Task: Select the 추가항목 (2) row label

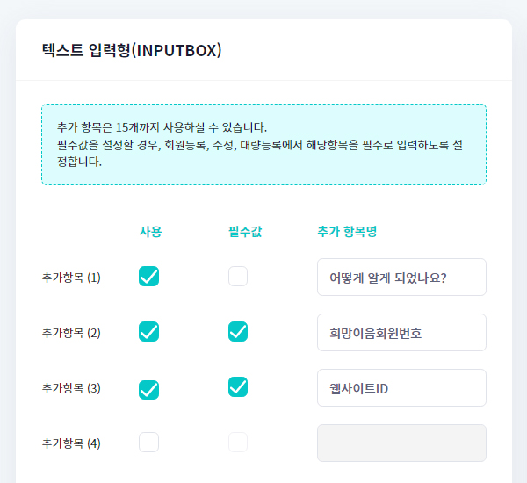Action: click(71, 333)
